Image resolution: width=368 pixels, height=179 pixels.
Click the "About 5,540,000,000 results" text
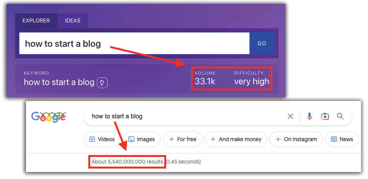[127, 162]
